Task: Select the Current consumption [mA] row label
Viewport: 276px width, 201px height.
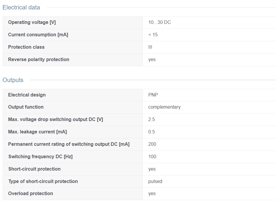Action: [x=38, y=35]
